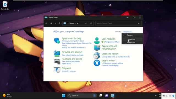Open User Accounts link

(x=108, y=39)
